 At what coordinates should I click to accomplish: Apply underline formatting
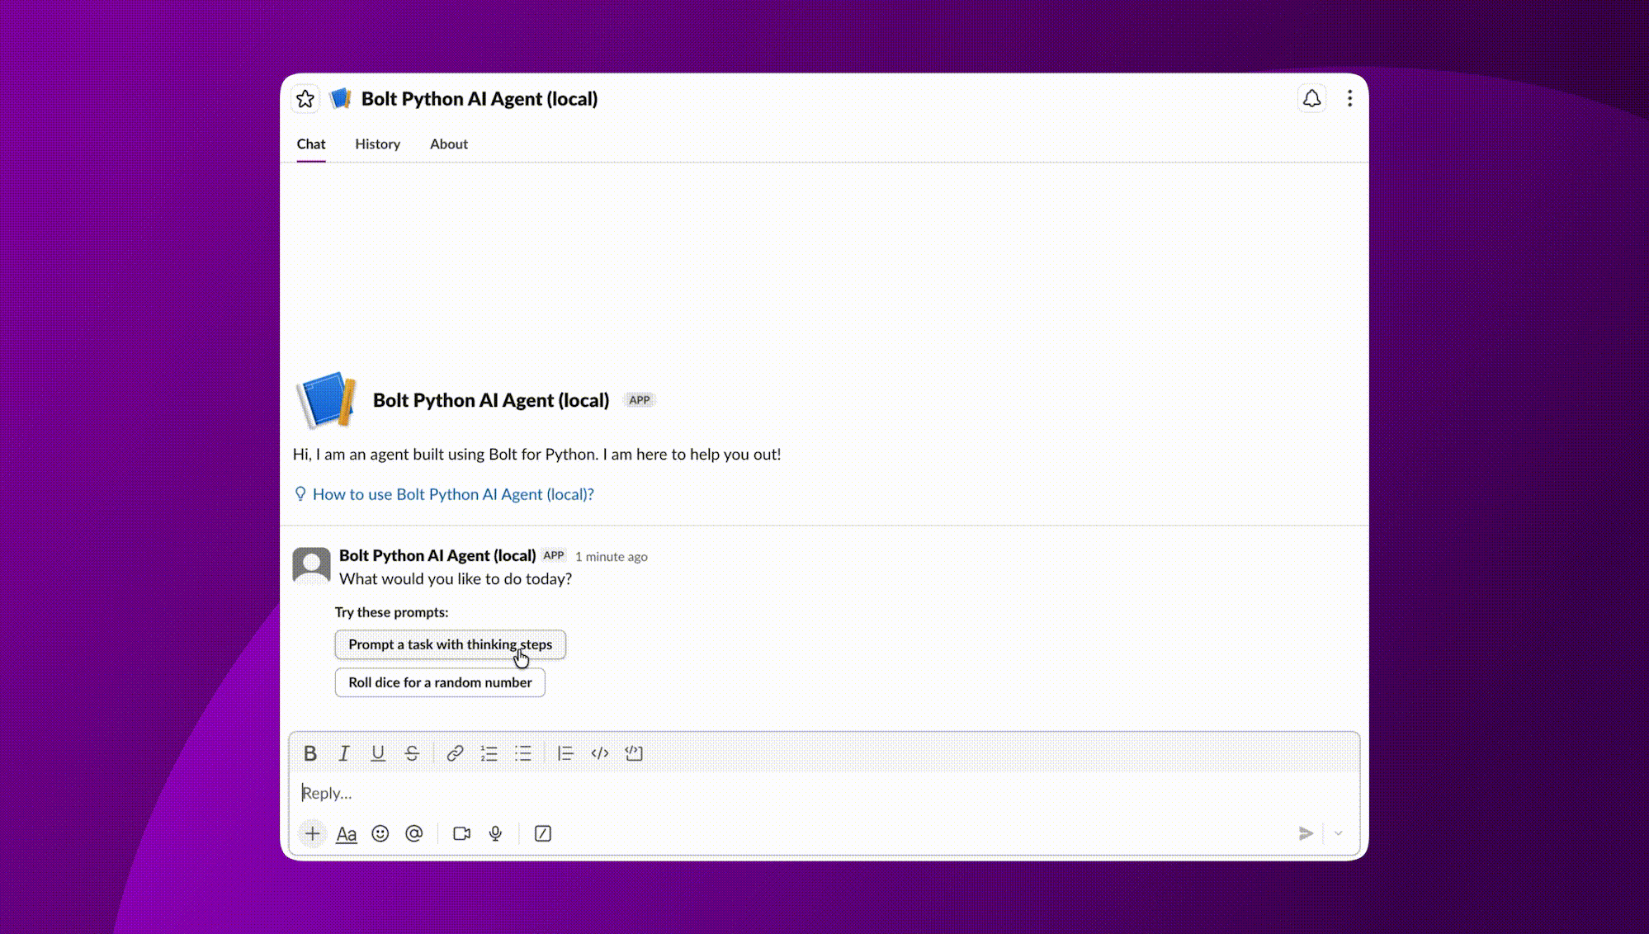[378, 753]
